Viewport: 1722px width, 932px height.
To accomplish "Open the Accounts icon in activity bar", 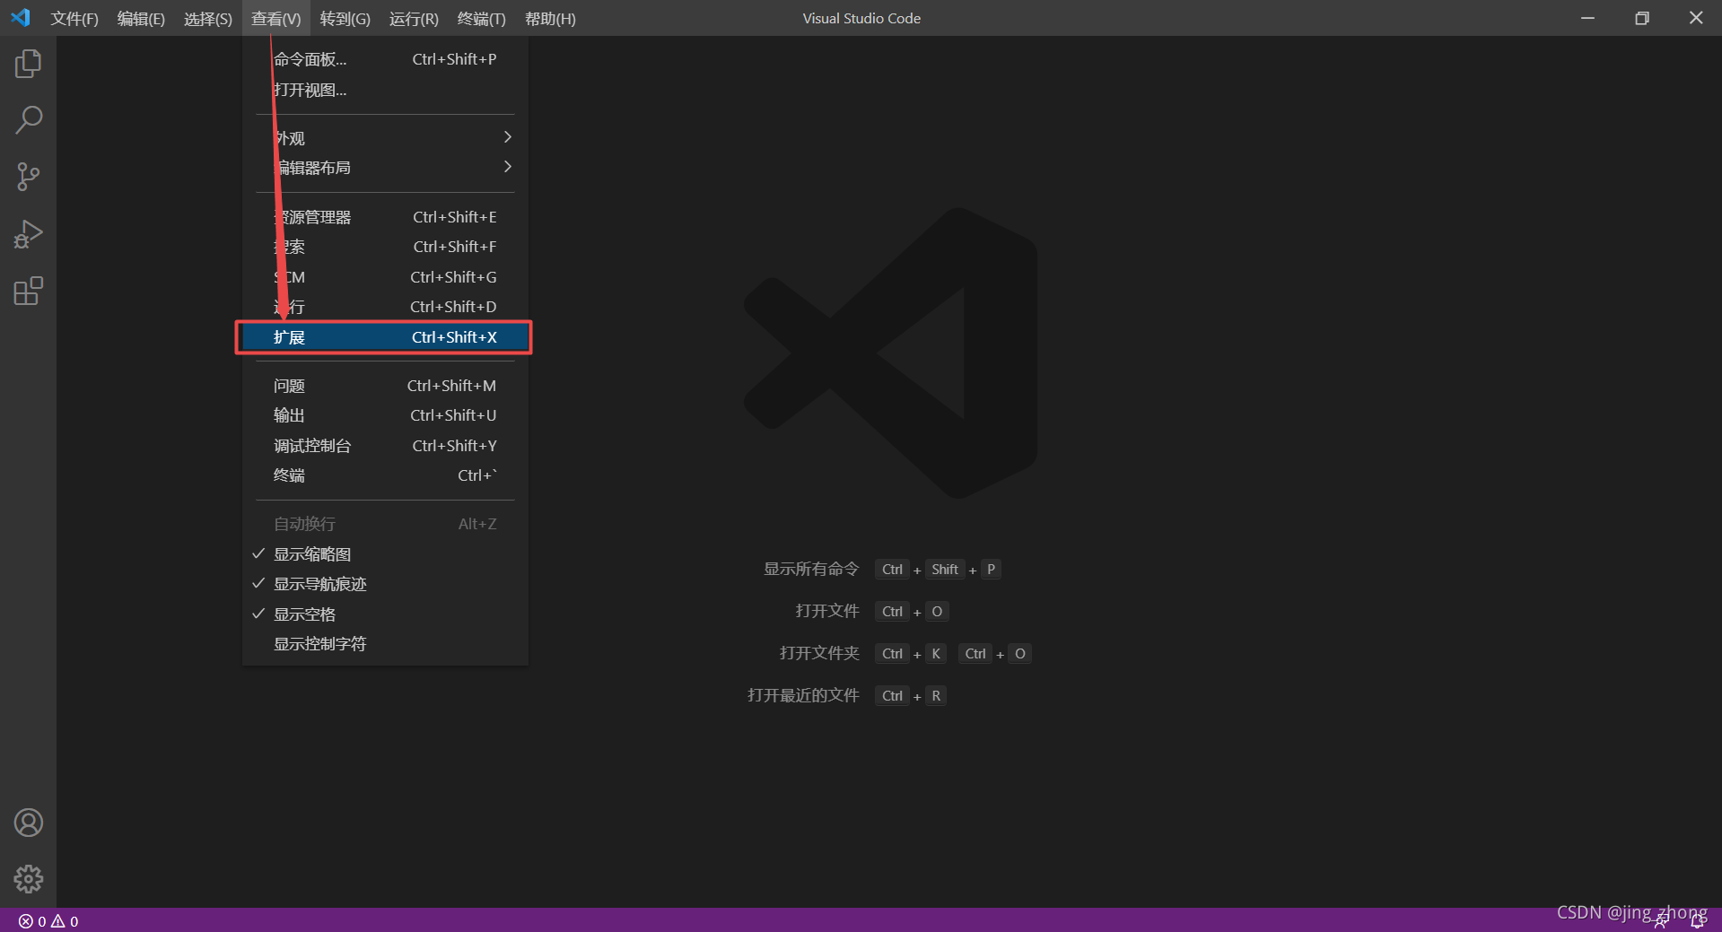I will [28, 823].
